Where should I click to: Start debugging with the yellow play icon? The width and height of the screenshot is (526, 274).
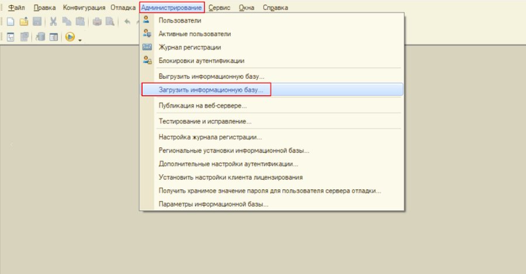point(70,37)
